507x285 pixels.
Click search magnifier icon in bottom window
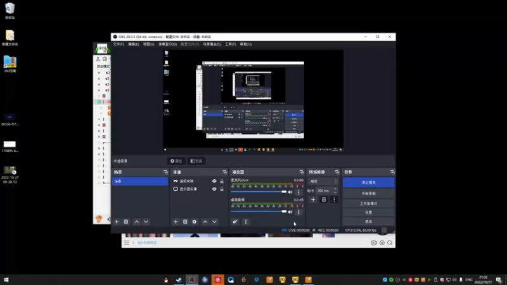(390, 243)
